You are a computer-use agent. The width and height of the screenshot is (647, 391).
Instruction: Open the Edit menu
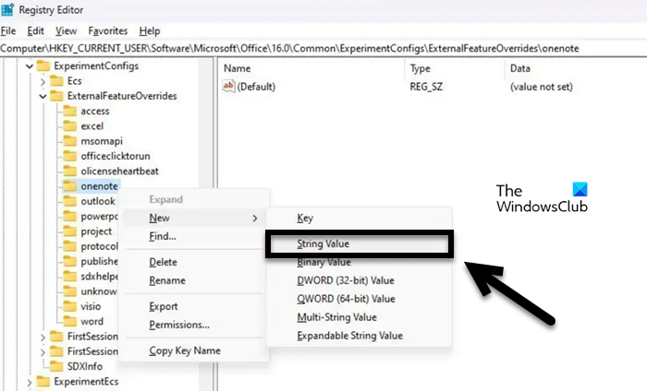[35, 30]
